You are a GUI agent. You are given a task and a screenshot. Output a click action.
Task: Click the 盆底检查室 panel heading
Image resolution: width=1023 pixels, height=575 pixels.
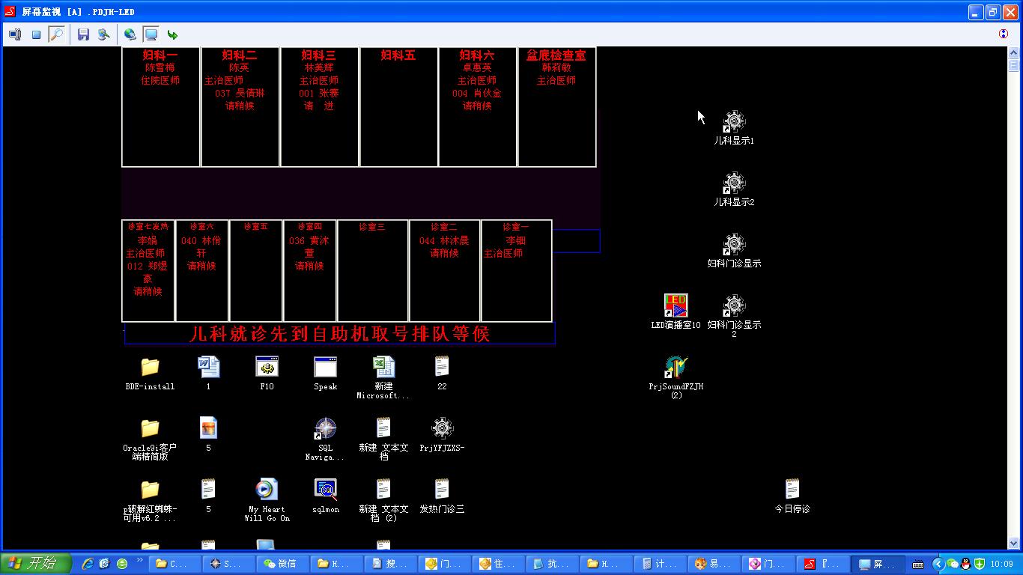pos(556,55)
